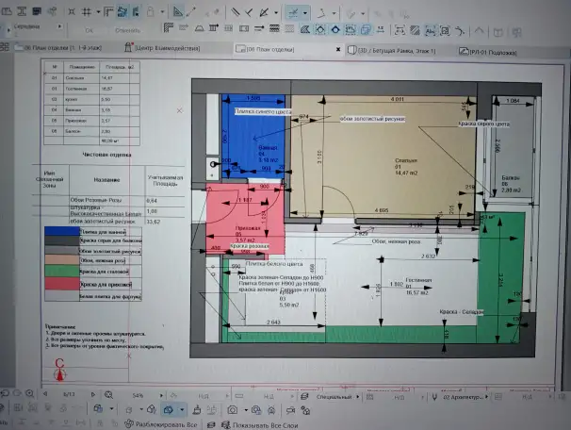The image size is (571, 430).
Task: Click the blue Плитка для ванной legend swatch
Action: pyautogui.click(x=62, y=231)
